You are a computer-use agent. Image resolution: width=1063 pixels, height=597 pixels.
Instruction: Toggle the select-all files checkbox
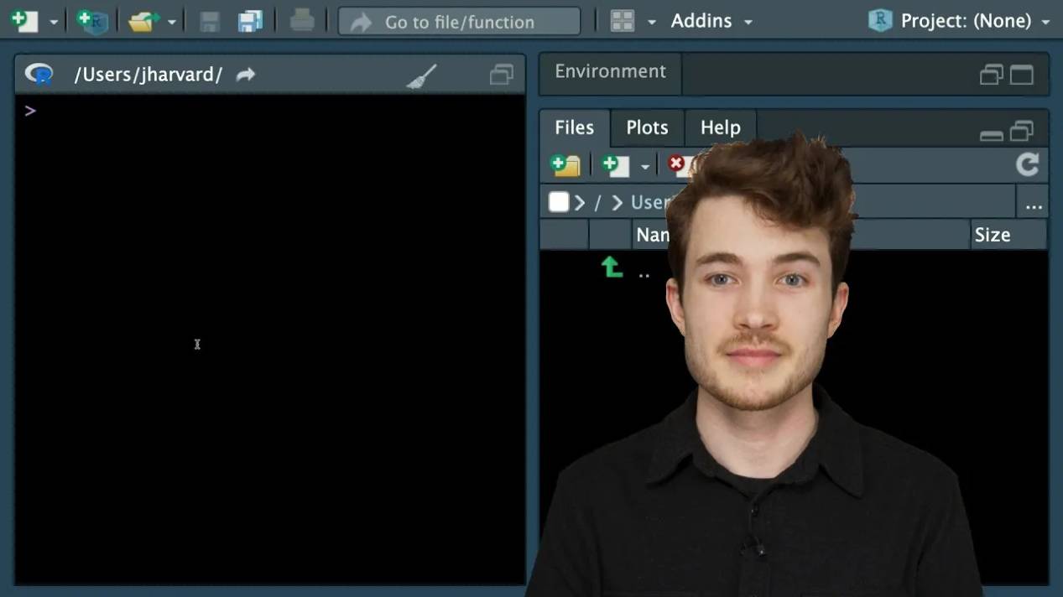pyautogui.click(x=559, y=202)
